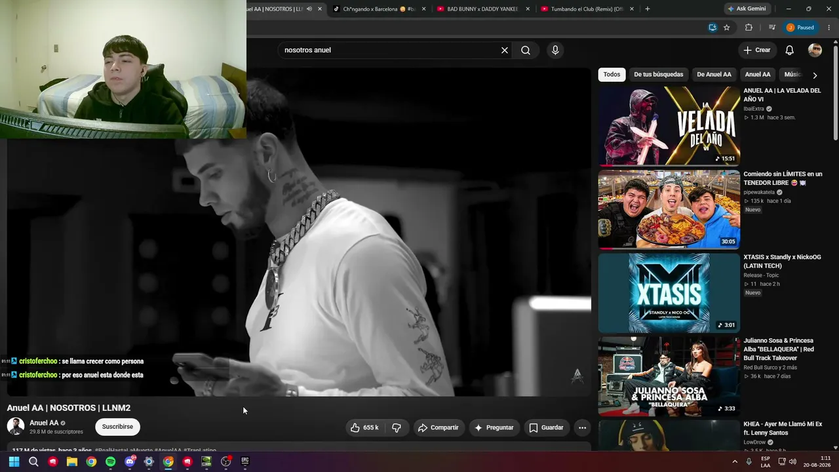Select the Todos filter chip
This screenshot has height=472, width=839.
click(612, 75)
